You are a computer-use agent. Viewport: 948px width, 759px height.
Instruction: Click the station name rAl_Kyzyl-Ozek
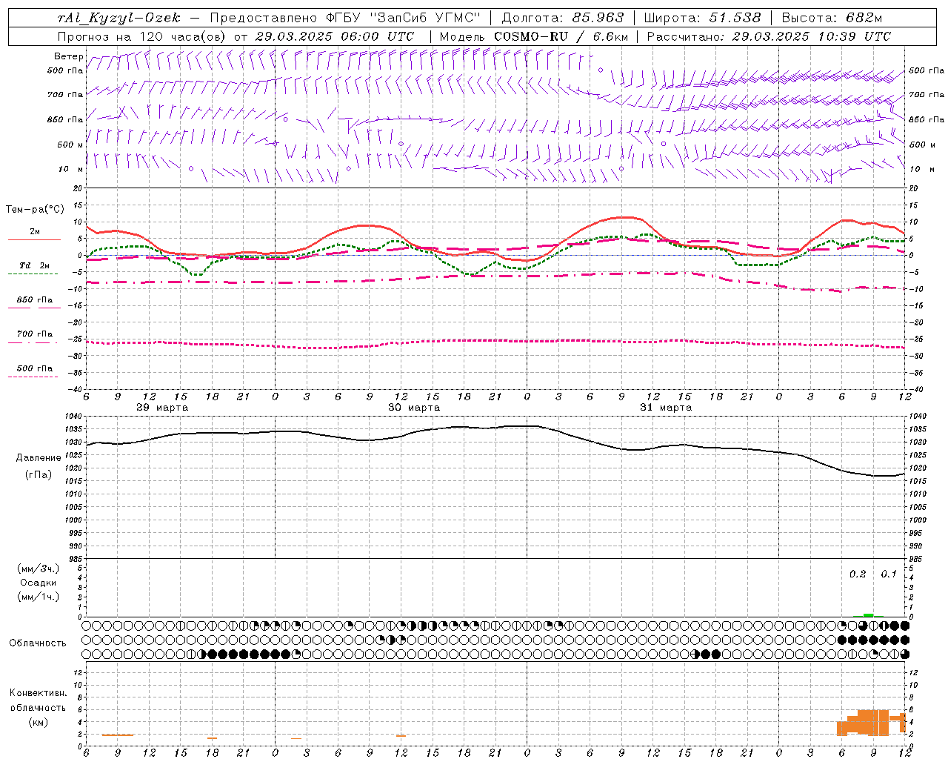point(118,18)
